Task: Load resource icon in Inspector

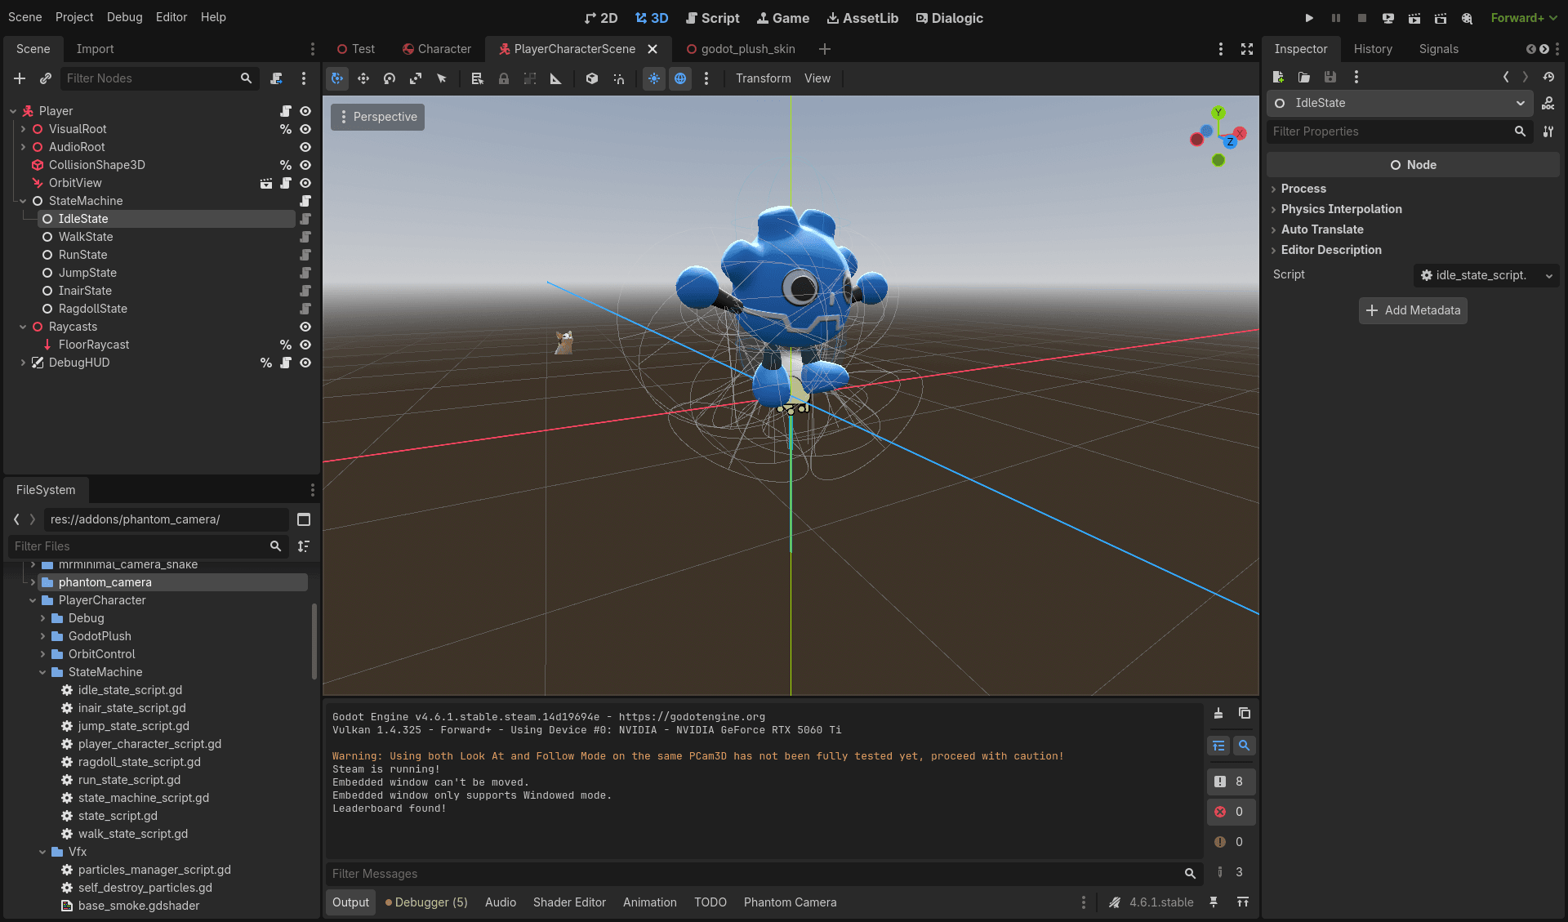Action: [1304, 77]
